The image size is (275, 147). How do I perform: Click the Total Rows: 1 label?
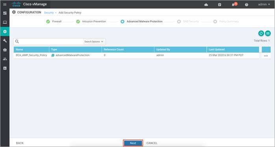click(x=262, y=40)
